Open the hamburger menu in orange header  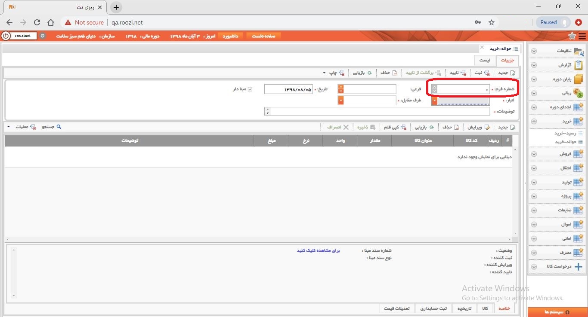click(582, 36)
